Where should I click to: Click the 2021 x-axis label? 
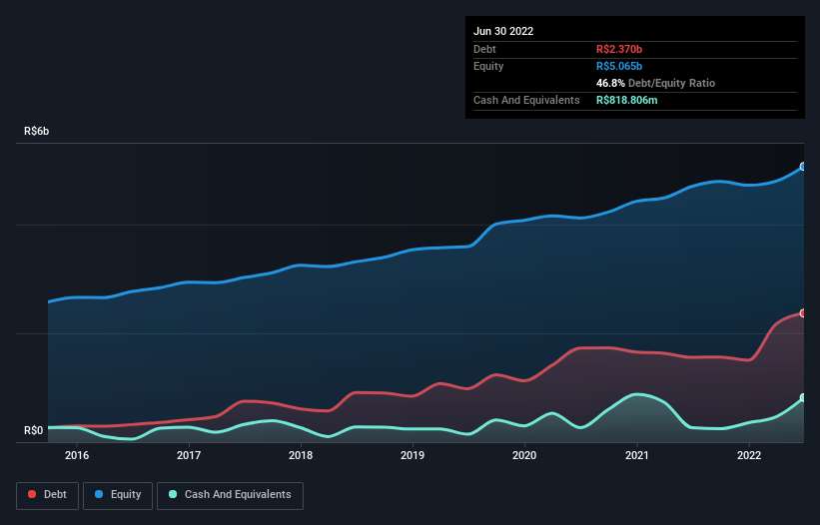click(637, 455)
